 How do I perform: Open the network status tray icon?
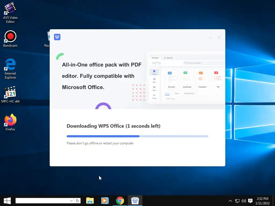(x=237, y=201)
